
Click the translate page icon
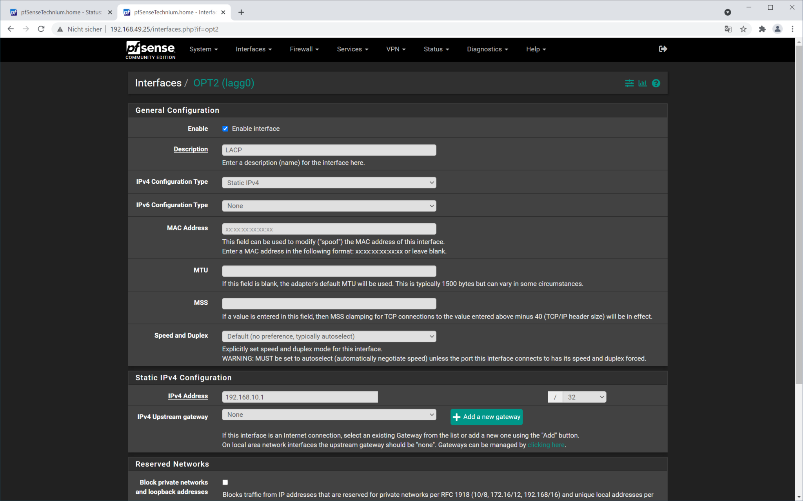point(728,29)
